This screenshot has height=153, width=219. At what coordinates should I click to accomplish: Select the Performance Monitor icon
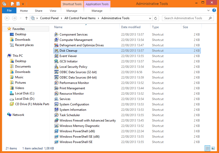(x=56, y=83)
